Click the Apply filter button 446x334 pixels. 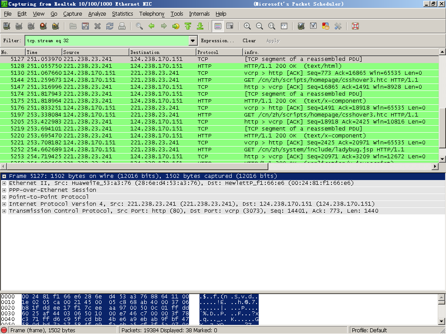[x=273, y=40]
